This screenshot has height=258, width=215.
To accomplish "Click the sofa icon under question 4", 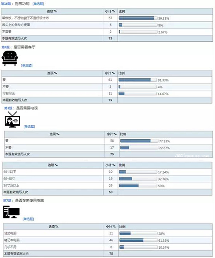I will (9, 58).
